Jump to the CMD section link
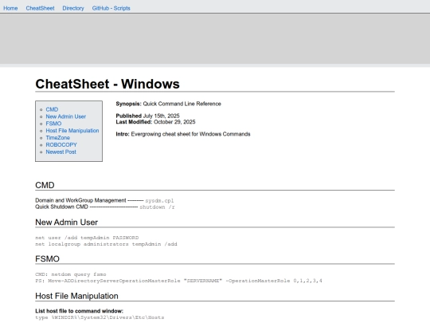The width and height of the screenshot is (430, 323). pyautogui.click(x=52, y=109)
